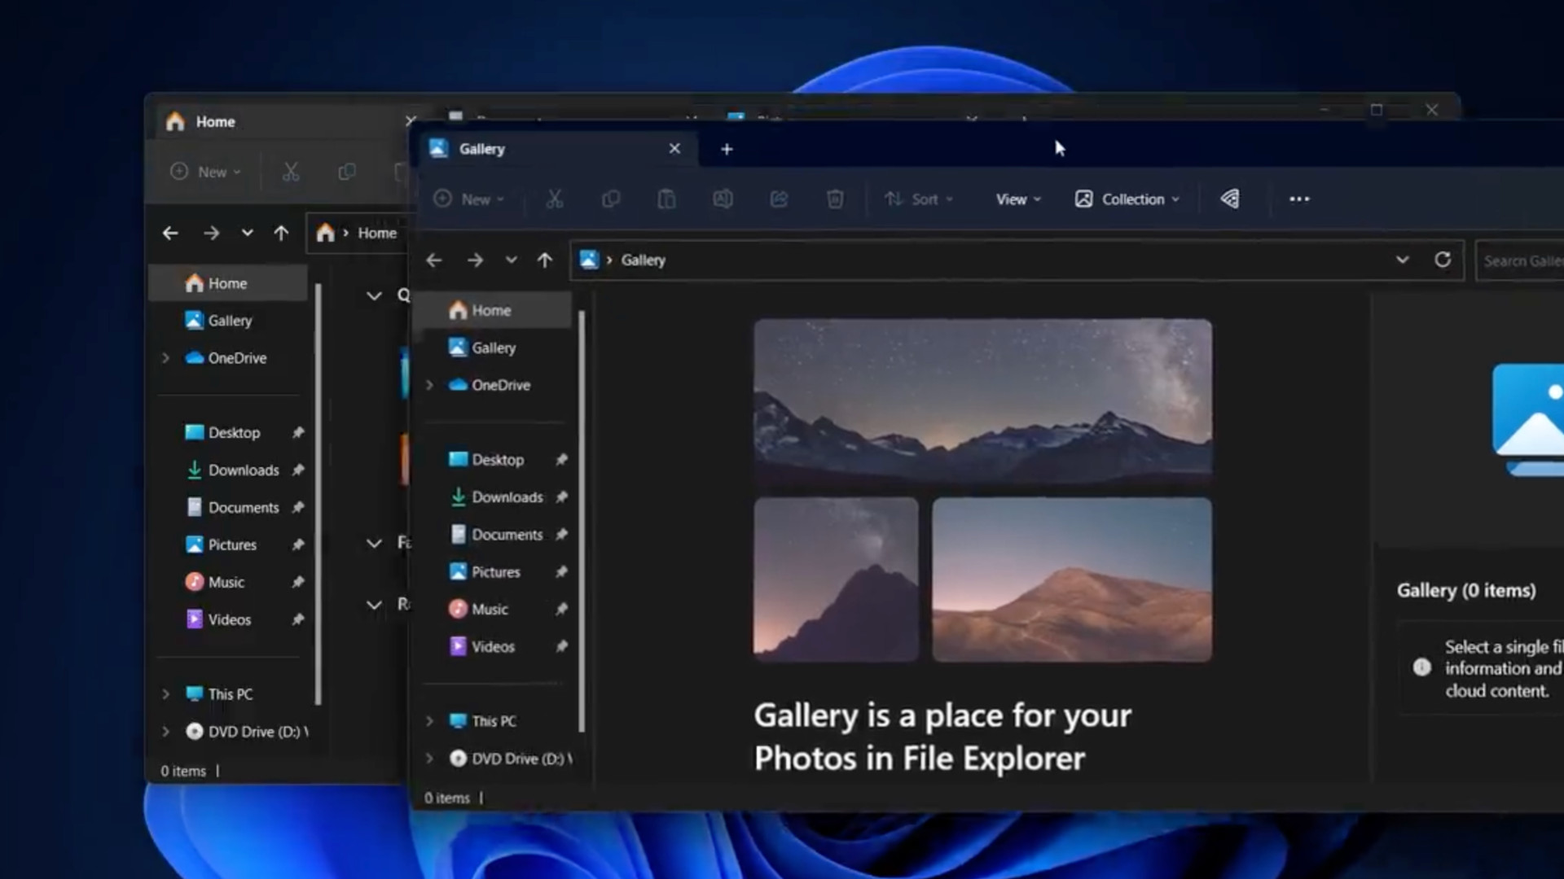Click the Cut icon in toolbar

pos(554,199)
